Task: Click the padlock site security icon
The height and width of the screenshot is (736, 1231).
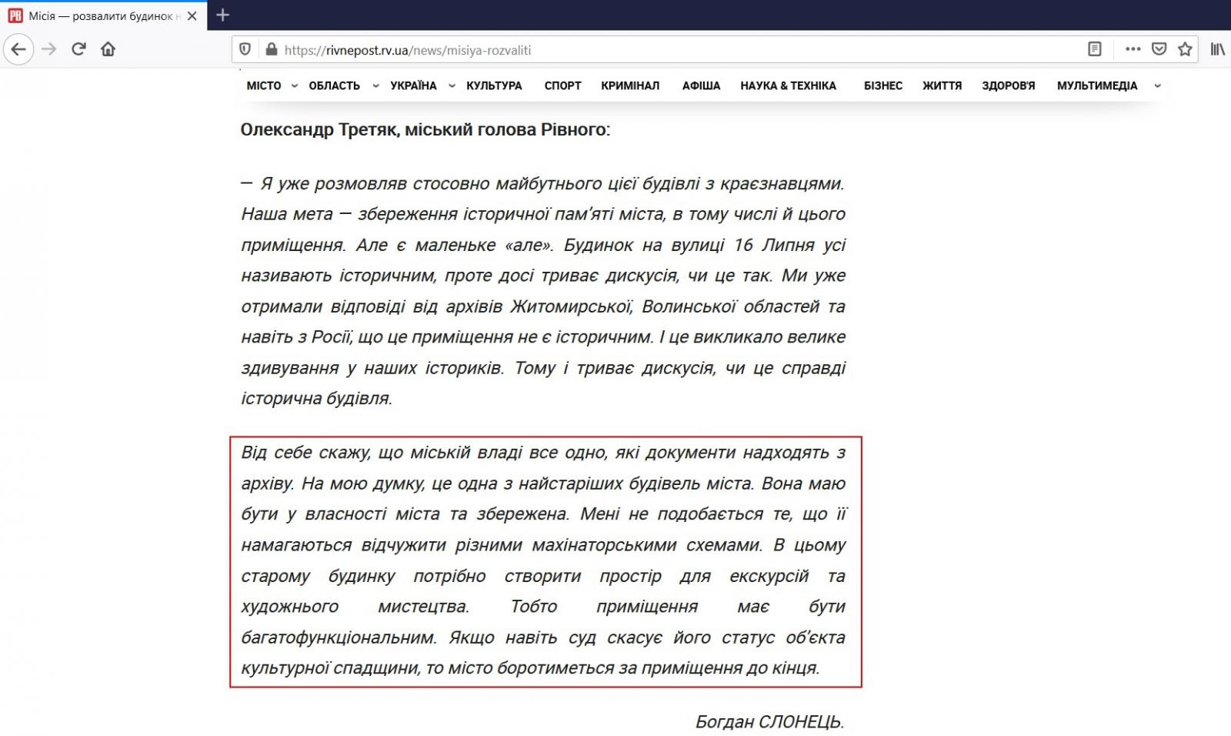Action: [270, 49]
